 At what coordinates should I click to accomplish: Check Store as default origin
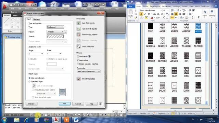tap(33, 97)
